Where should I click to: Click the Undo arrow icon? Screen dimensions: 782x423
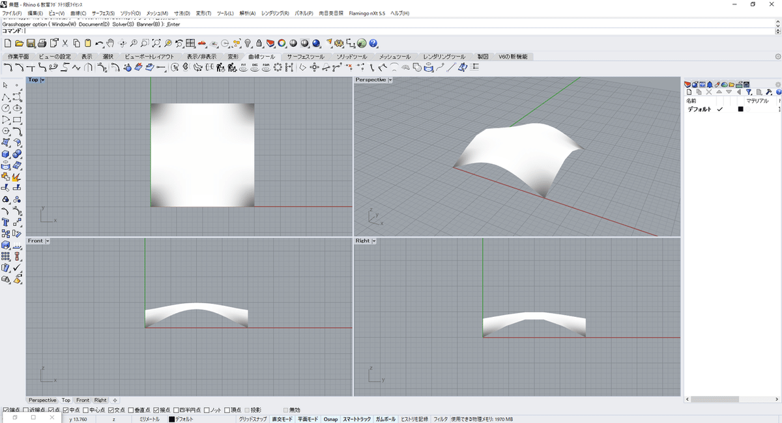99,44
